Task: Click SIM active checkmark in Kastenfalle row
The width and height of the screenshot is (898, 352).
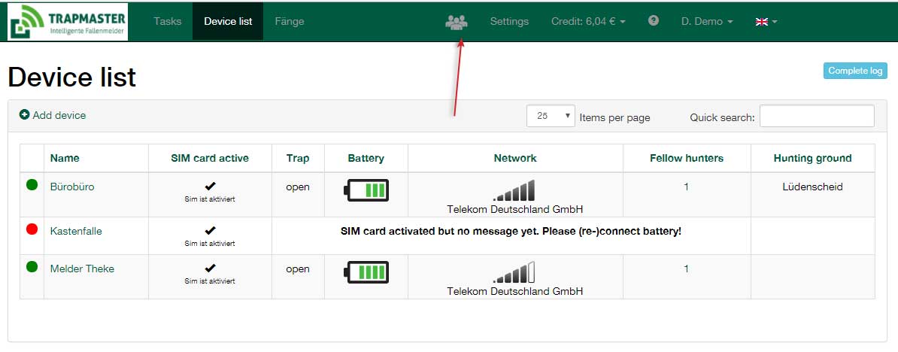Action: pyautogui.click(x=210, y=231)
